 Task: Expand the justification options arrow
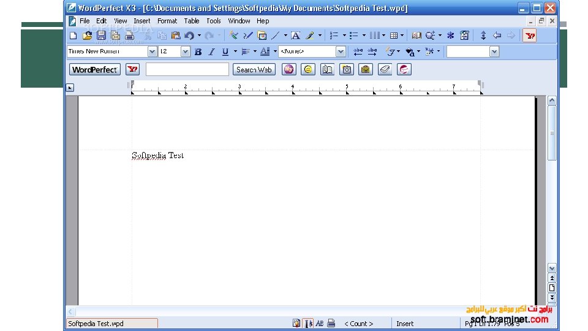tap(255, 51)
